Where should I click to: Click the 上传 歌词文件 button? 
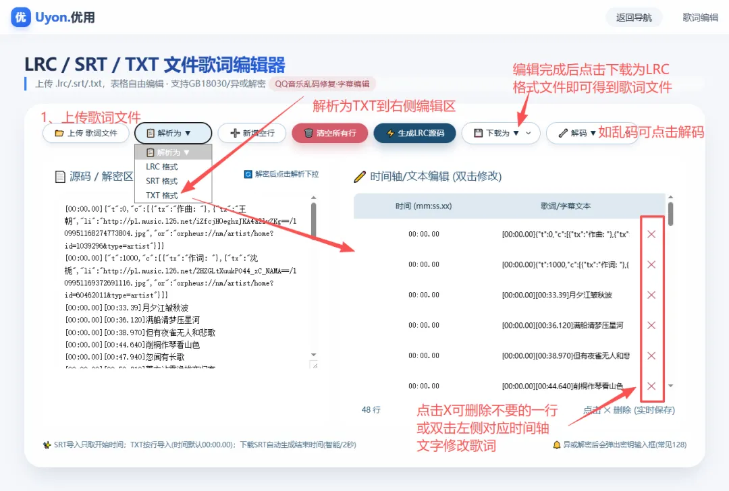tap(86, 134)
